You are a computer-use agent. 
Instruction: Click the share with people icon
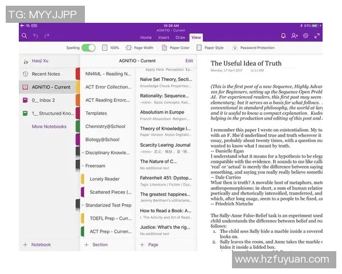pos(295,35)
